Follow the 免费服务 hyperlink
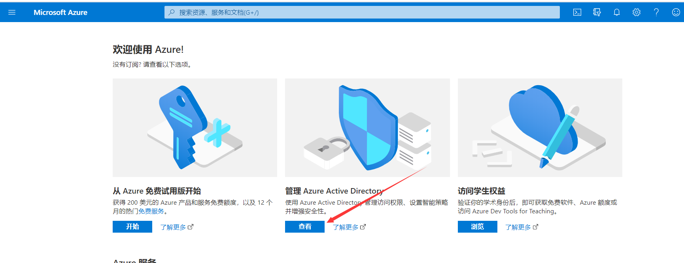This screenshot has width=684, height=263. tap(151, 211)
